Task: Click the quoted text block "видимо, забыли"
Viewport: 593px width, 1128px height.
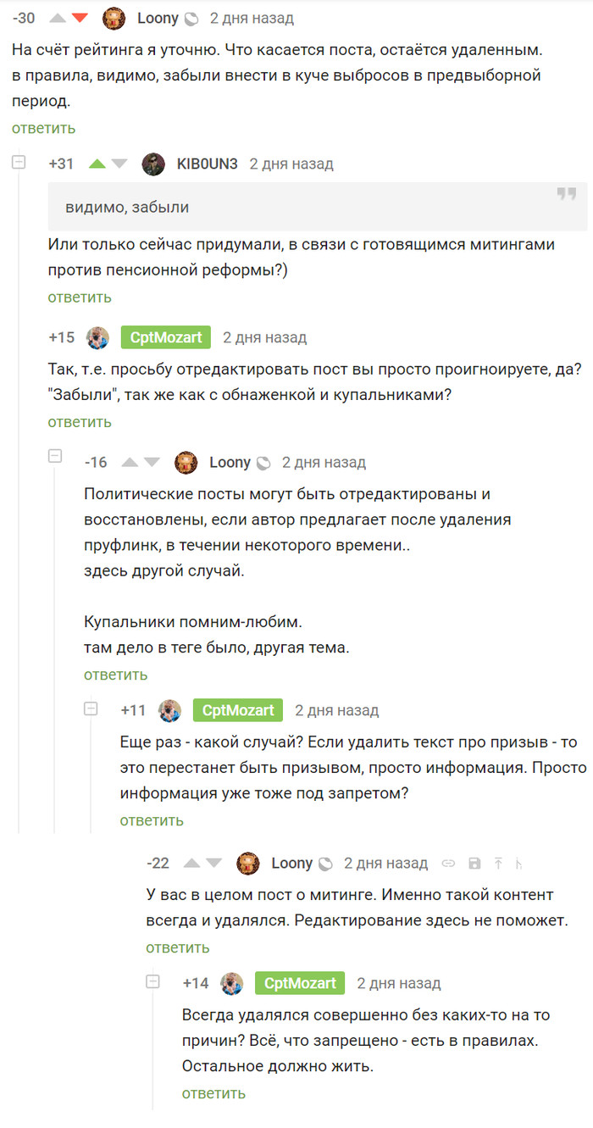Action: point(317,207)
